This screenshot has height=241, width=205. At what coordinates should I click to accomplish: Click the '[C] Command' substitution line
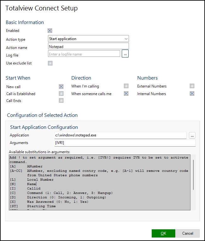[x=61, y=193]
